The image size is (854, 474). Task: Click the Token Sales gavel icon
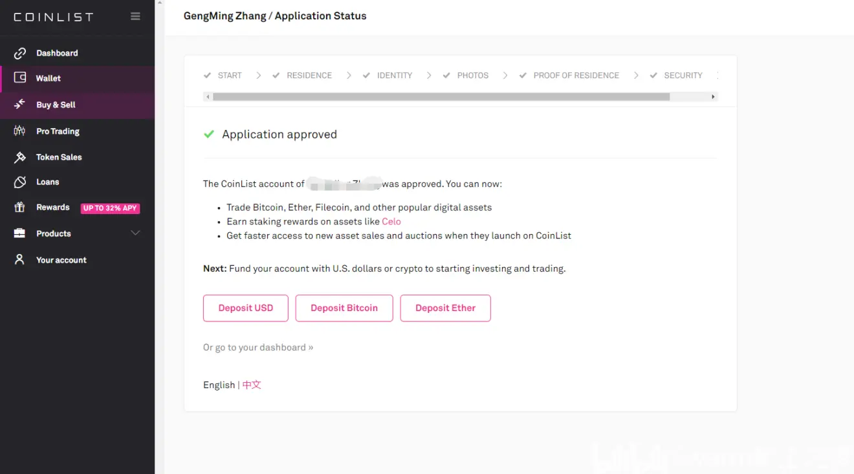coord(20,157)
